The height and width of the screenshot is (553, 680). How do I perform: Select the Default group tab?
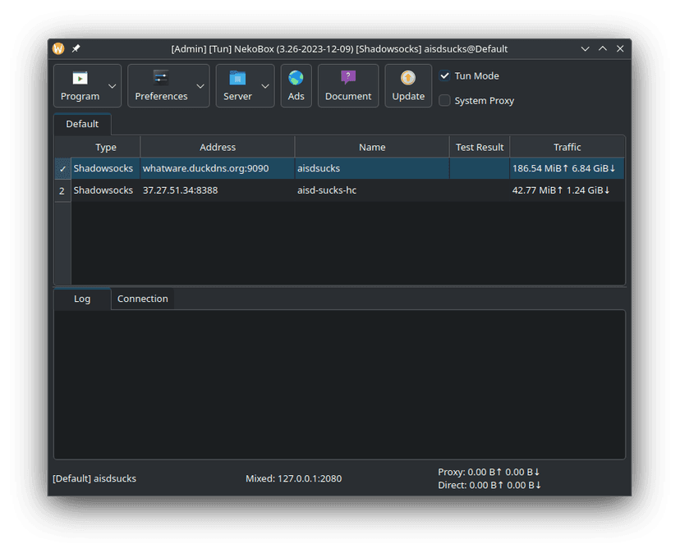[x=82, y=124]
